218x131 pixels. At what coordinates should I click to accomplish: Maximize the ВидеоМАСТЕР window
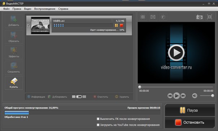coord(209,4)
